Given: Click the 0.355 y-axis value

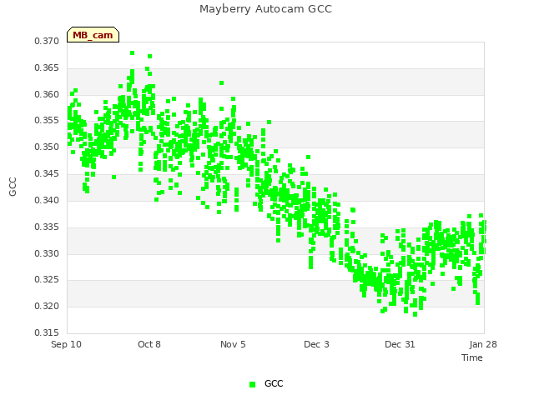Looking at the screenshot, I should [47, 120].
